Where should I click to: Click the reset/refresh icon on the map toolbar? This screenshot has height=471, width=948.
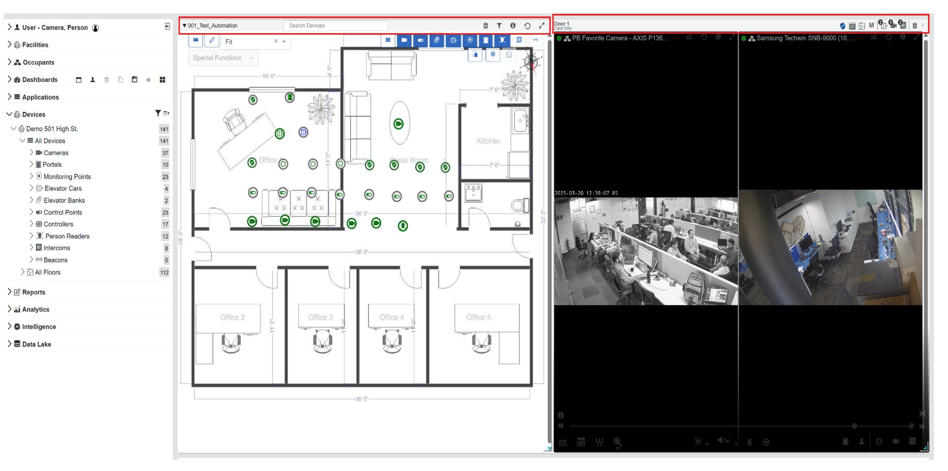528,26
